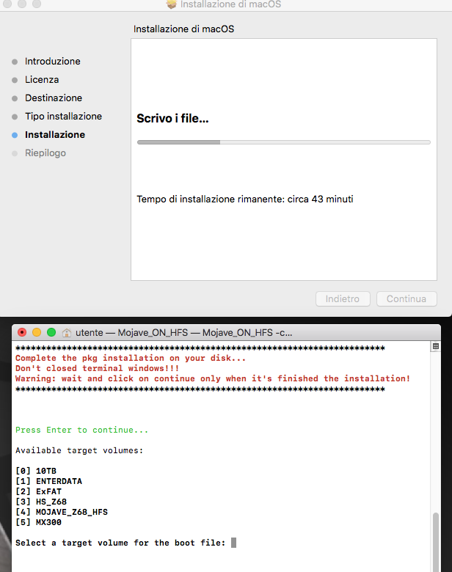Click the "[5] MX300" volume line

coord(38,522)
